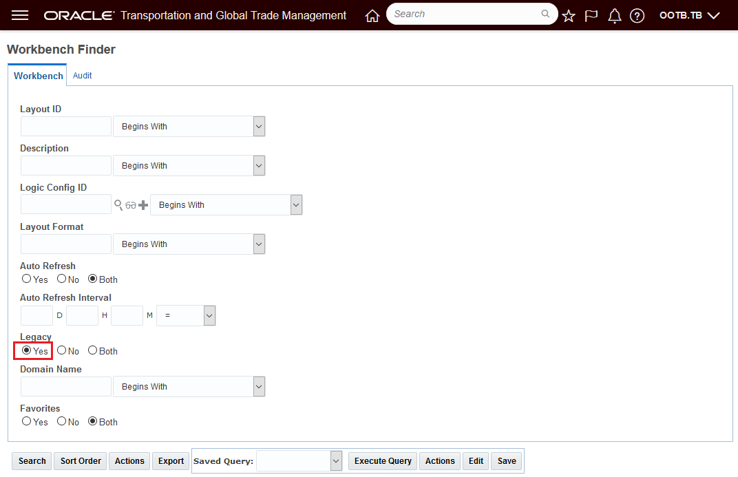
Task: Click the Execute Query button
Action: pos(383,461)
